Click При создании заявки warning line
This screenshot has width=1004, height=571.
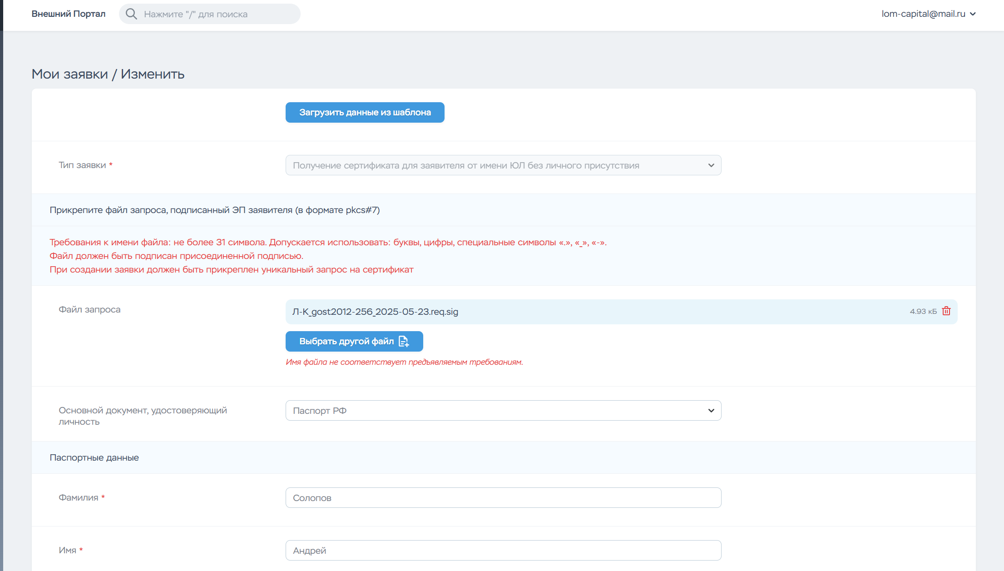232,270
